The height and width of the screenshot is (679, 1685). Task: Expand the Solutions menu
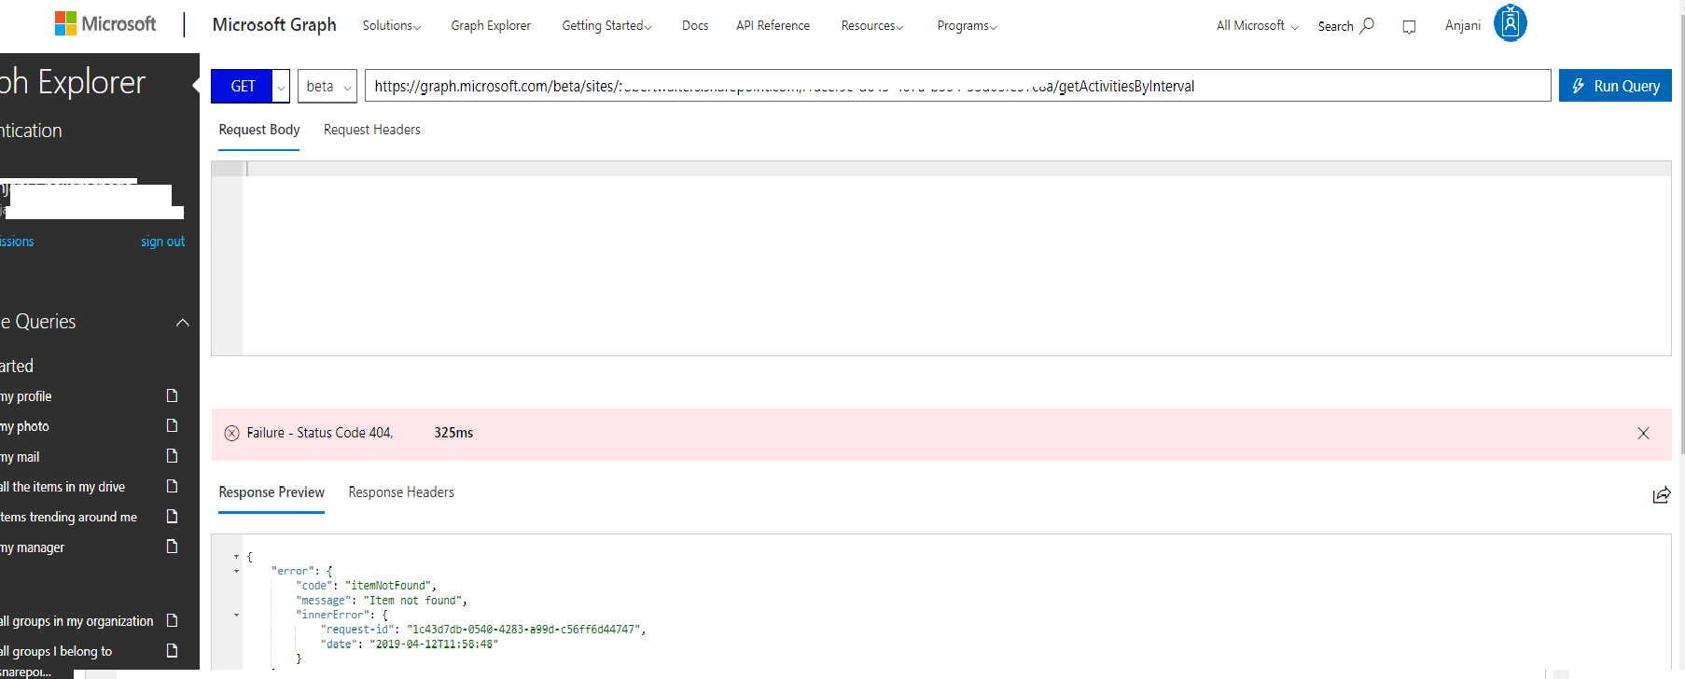click(392, 26)
